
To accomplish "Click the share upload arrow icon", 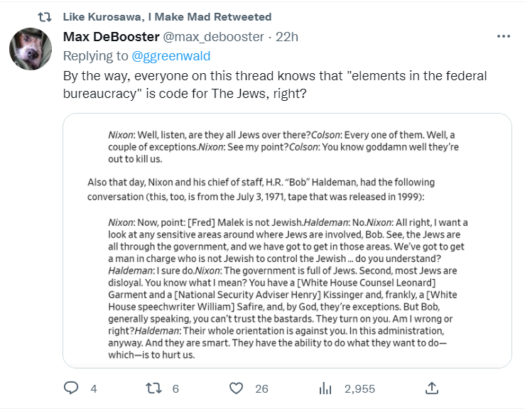I will [431, 388].
